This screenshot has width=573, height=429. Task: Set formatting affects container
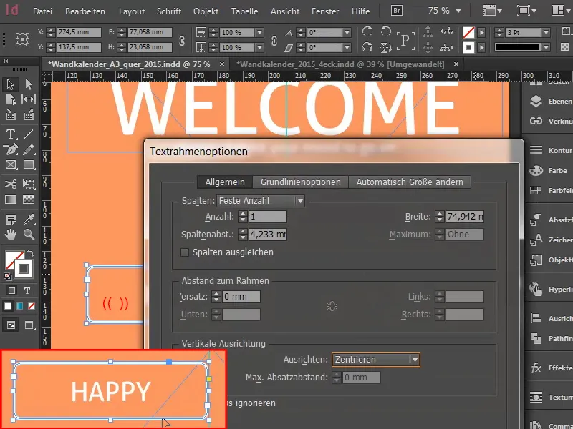click(11, 290)
